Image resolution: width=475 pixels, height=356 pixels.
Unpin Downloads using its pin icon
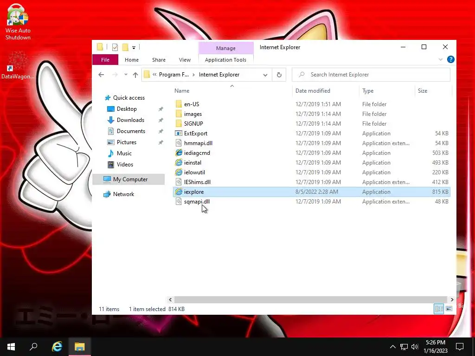click(x=161, y=120)
